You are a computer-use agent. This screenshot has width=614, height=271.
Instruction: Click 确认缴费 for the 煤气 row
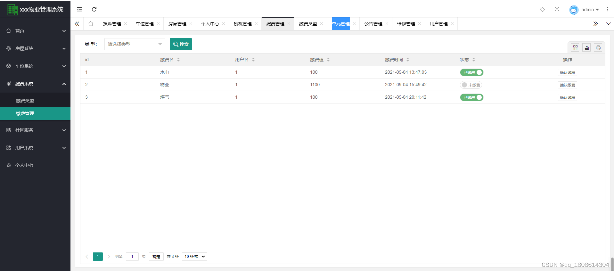pyautogui.click(x=567, y=97)
